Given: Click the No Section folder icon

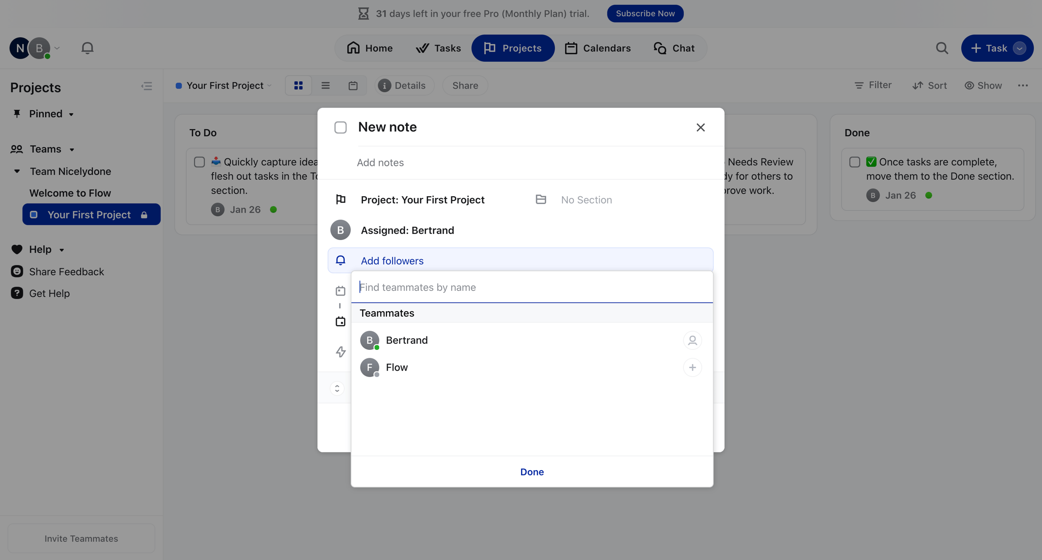Looking at the screenshot, I should point(541,200).
